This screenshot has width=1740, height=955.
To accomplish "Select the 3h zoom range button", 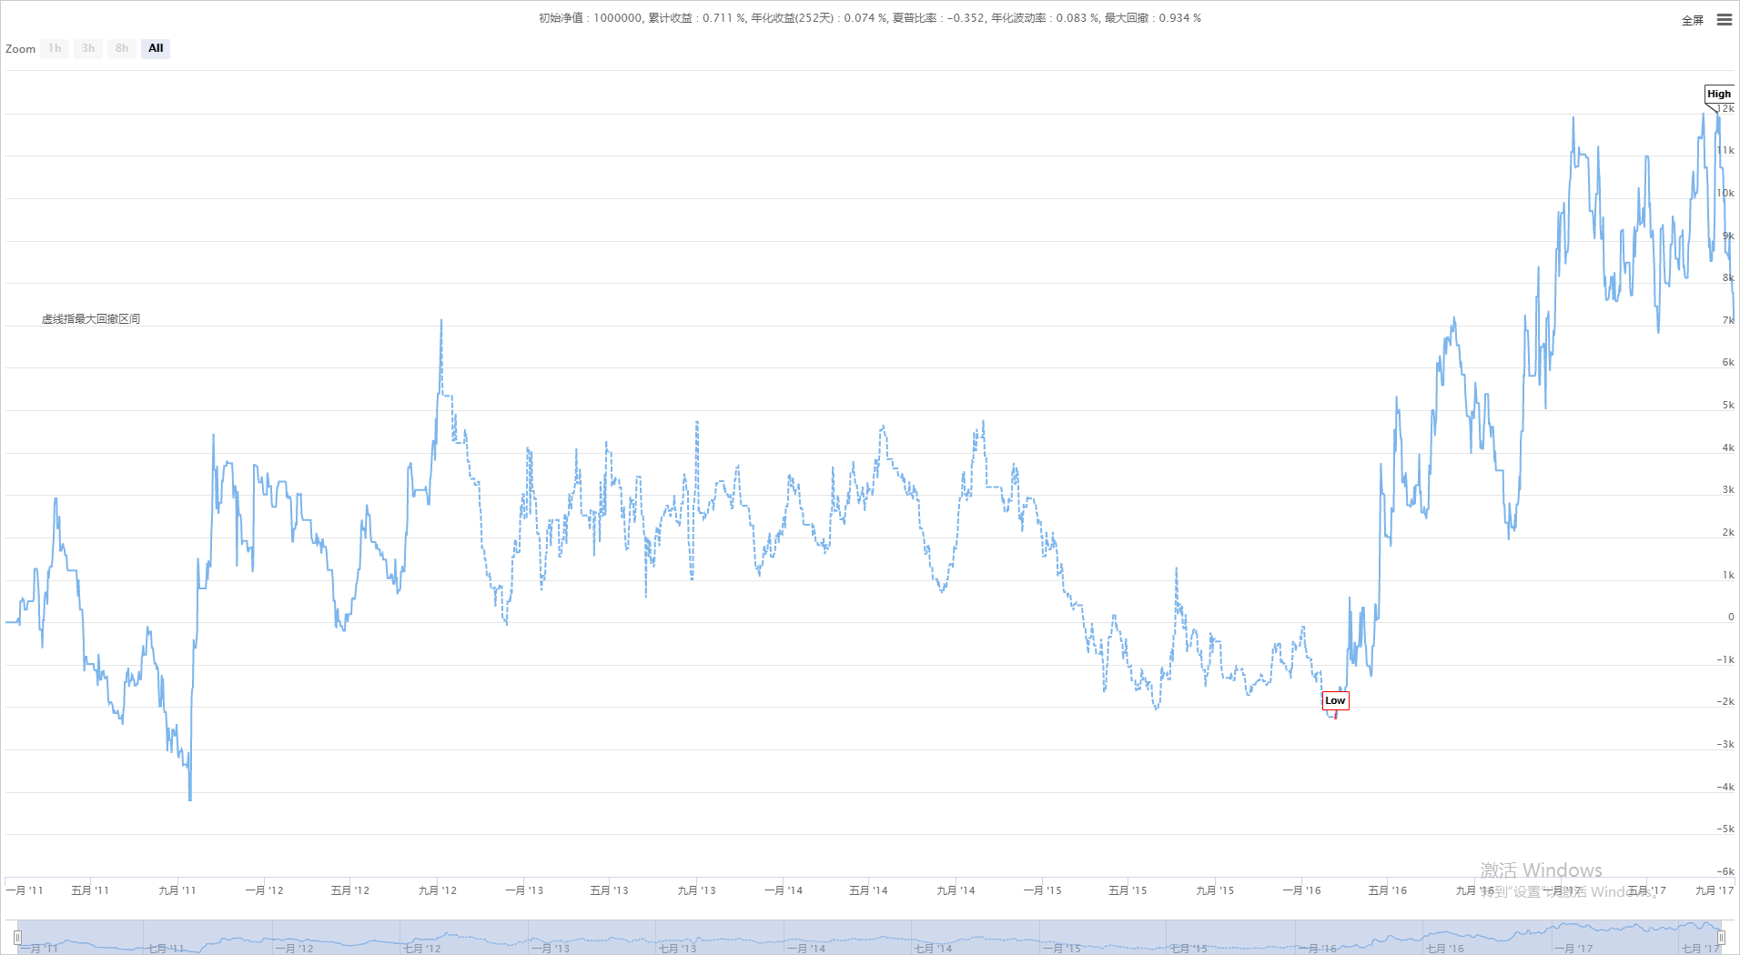I will (x=88, y=48).
